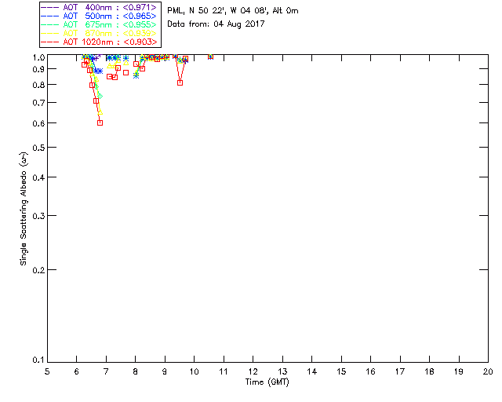502x402 pixels.
Task: Select the 0.4 y-axis tick label
Action: [x=38, y=177]
